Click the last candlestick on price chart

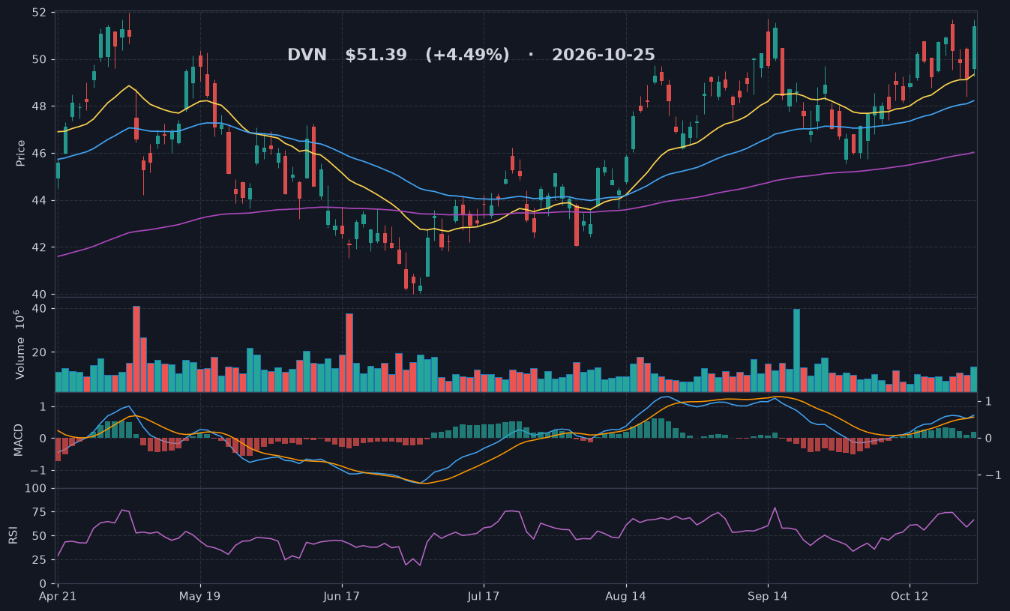point(974,48)
